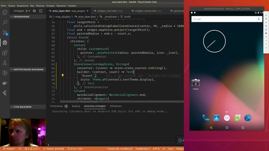Open the Переход menu
269x151 pixels.
[40, 5]
